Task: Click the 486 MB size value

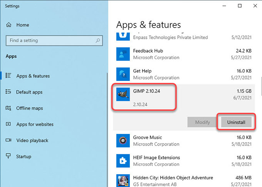Action: point(244,177)
